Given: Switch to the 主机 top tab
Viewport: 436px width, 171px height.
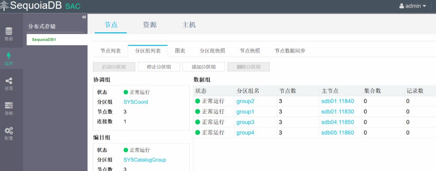Looking at the screenshot, I should [x=189, y=25].
